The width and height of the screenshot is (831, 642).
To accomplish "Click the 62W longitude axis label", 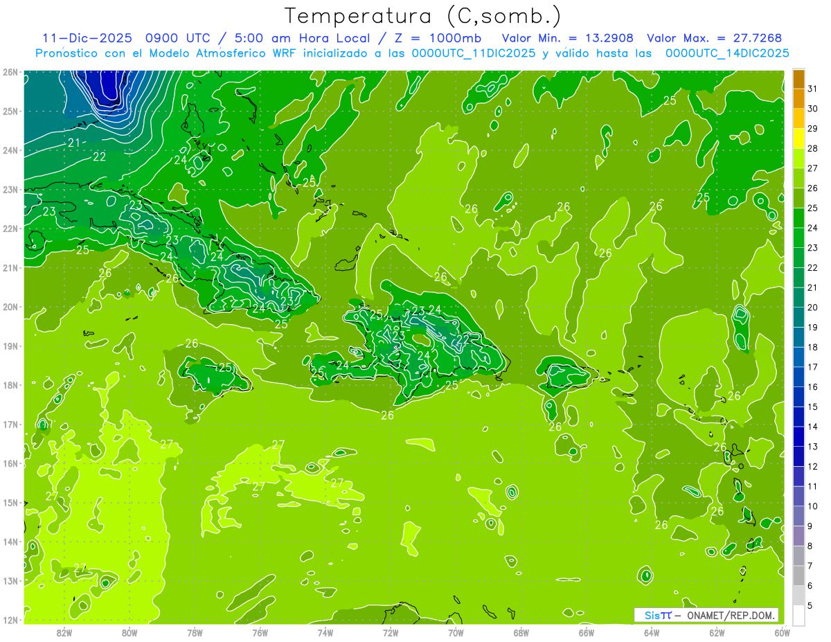I will [x=717, y=632].
